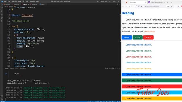Click the #fff color swatch on line 23
Screen dimensions: 182x102
click(26, 46)
